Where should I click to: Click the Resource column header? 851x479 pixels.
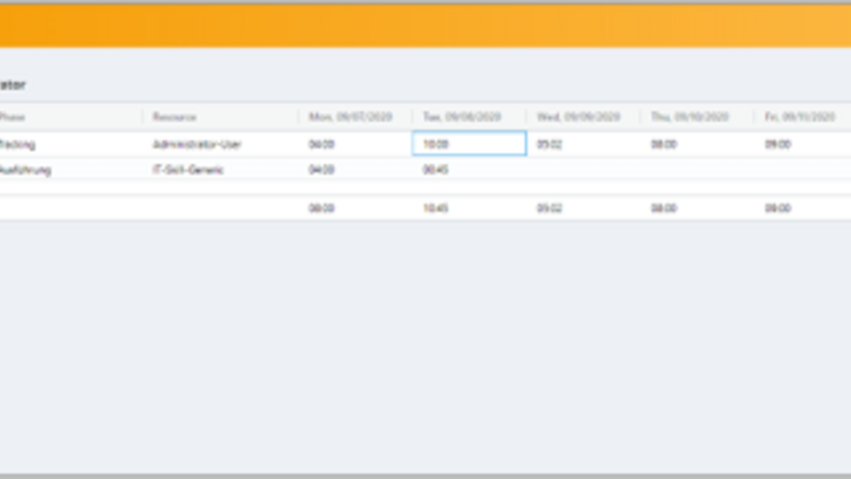[x=175, y=117]
